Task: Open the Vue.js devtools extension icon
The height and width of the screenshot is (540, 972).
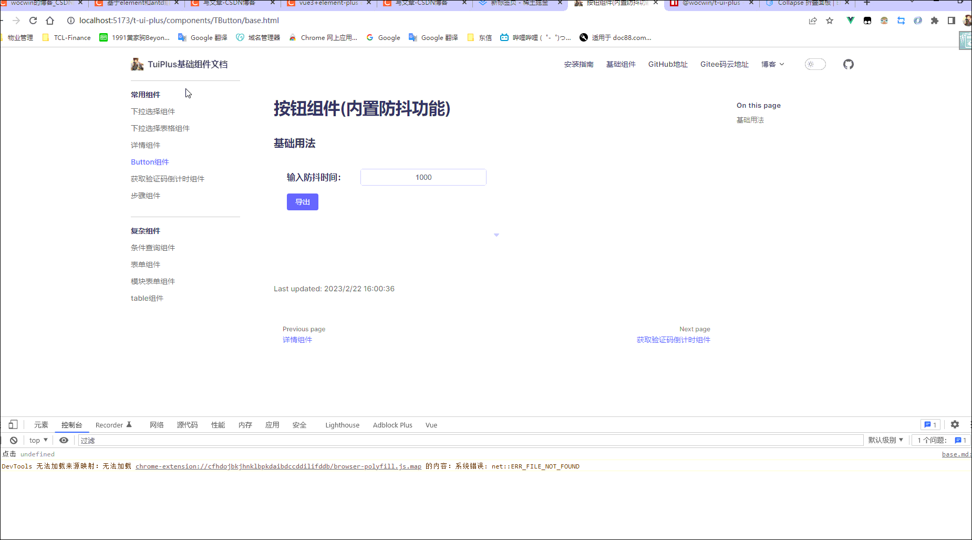Action: click(x=850, y=21)
